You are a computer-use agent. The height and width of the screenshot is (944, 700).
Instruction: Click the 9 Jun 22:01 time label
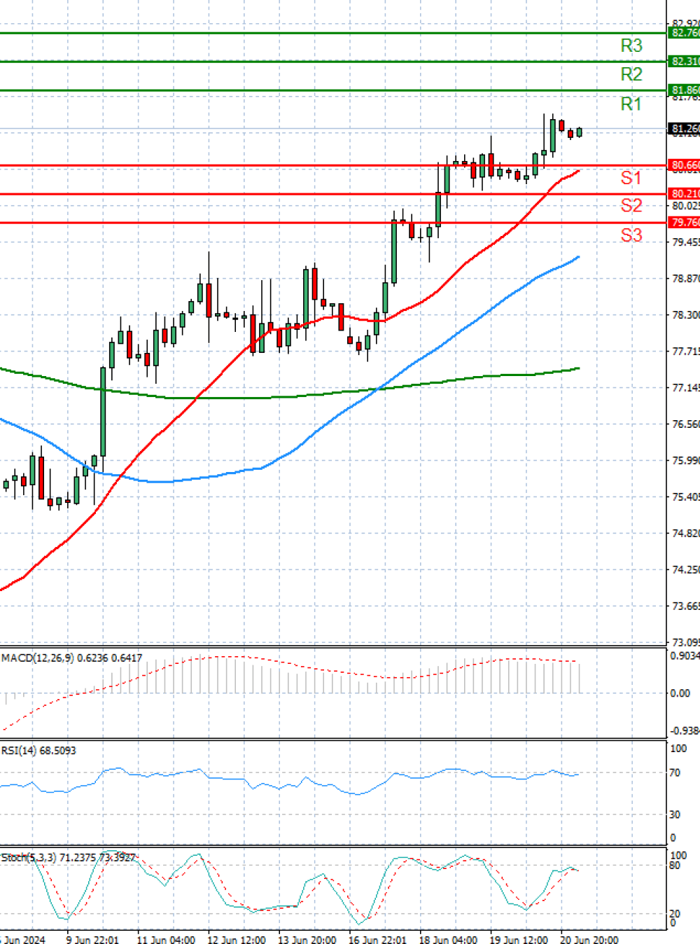(x=92, y=940)
